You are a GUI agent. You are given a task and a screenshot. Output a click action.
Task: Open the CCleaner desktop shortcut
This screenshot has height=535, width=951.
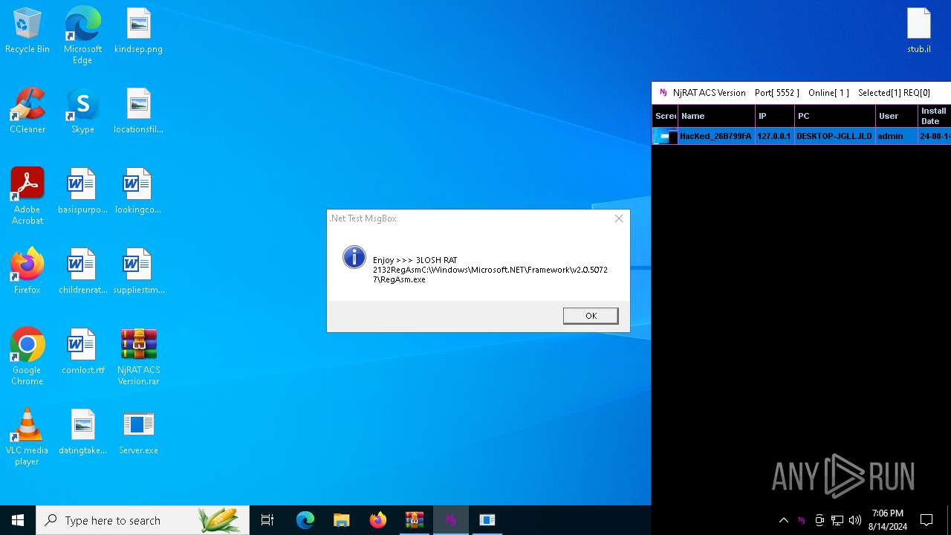pos(27,111)
